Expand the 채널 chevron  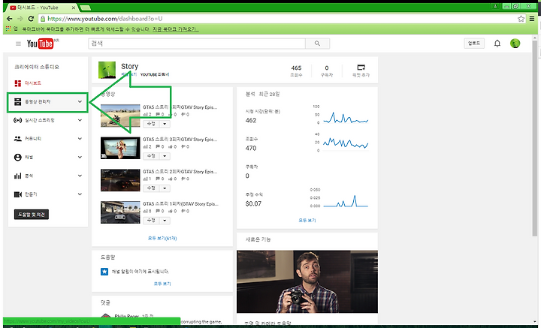coord(80,157)
